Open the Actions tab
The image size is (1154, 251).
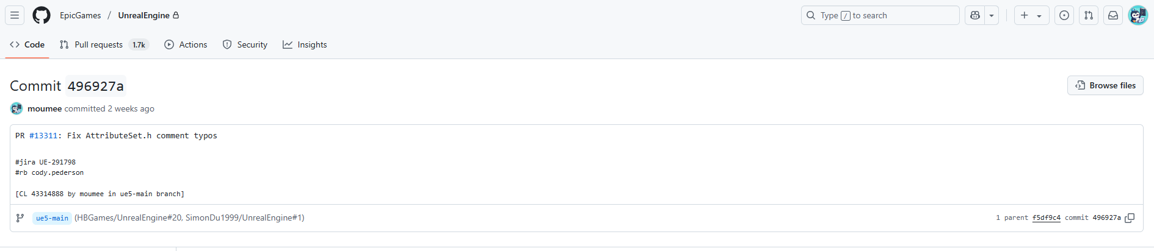(x=186, y=44)
